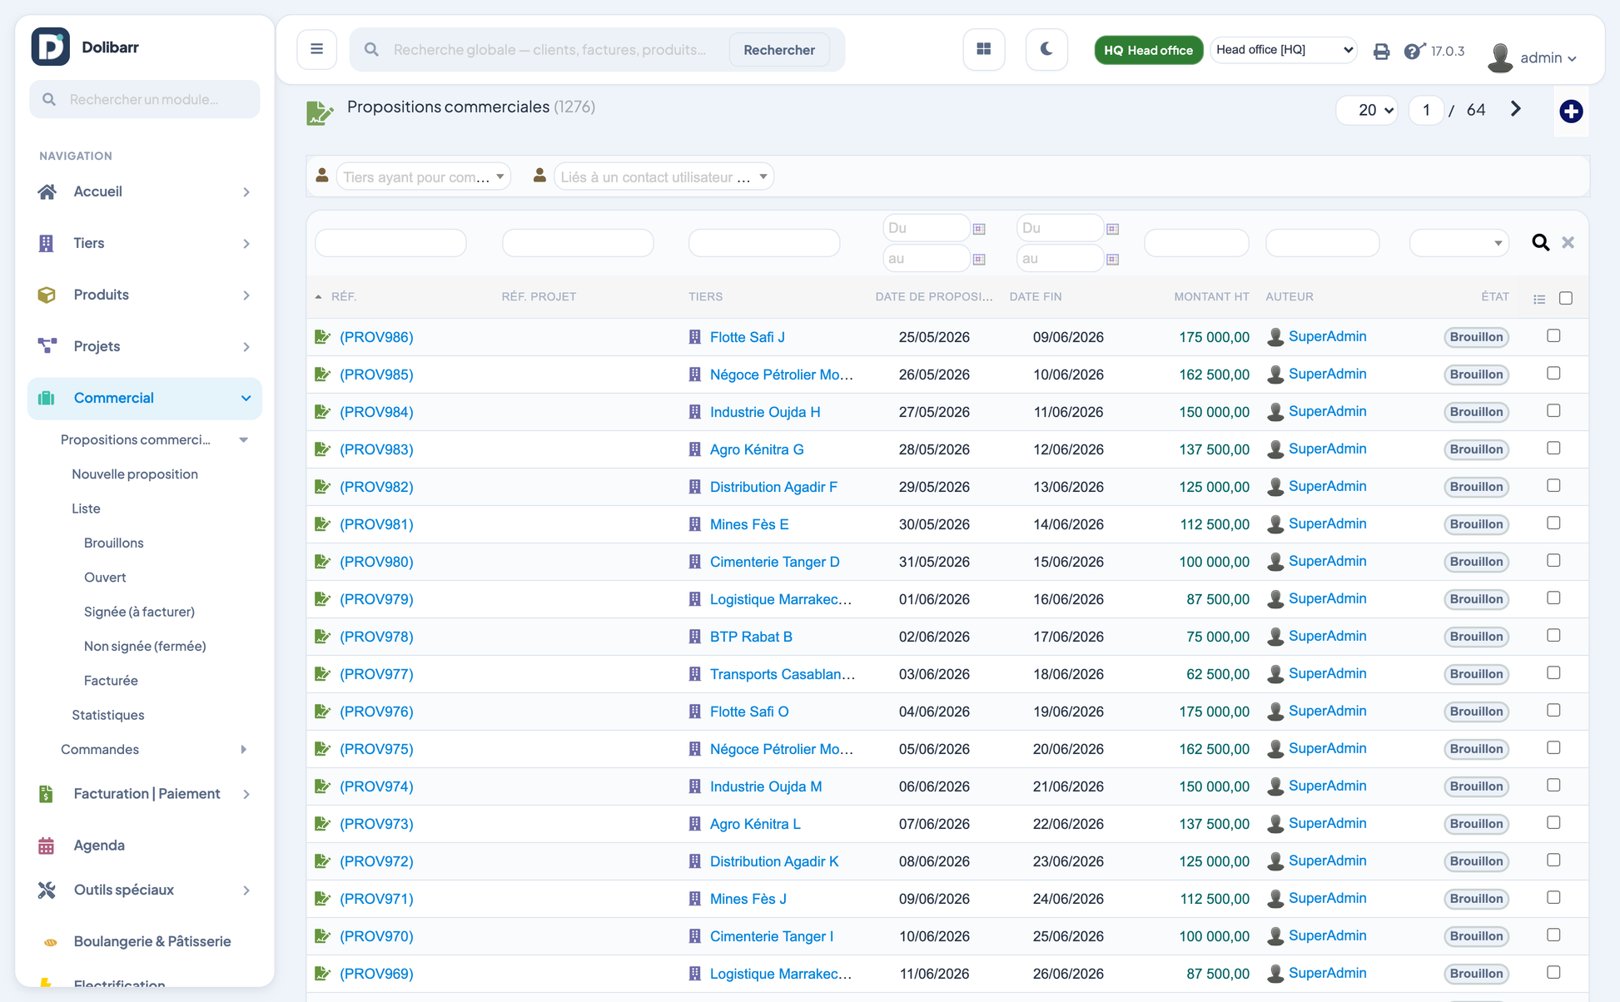Screen dimensions: 1620x1002
Task: Focus the Rechercher un module field
Action: tap(145, 99)
